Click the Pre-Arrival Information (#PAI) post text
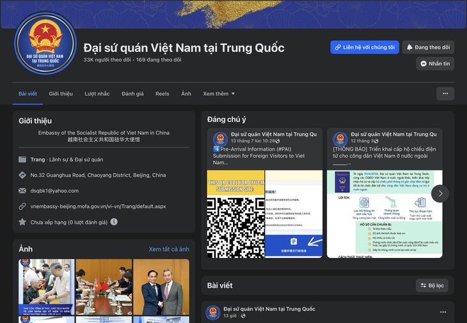This screenshot has width=467, height=323. click(259, 156)
